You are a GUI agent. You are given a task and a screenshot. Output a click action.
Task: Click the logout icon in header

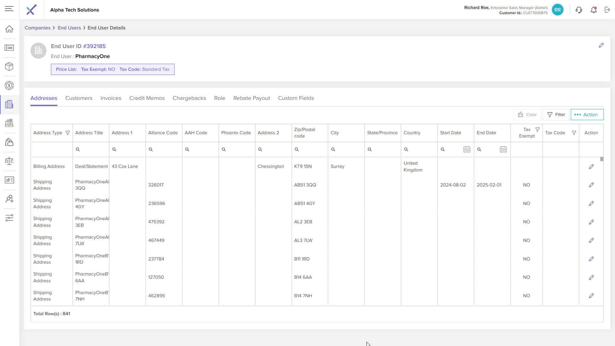[607, 10]
